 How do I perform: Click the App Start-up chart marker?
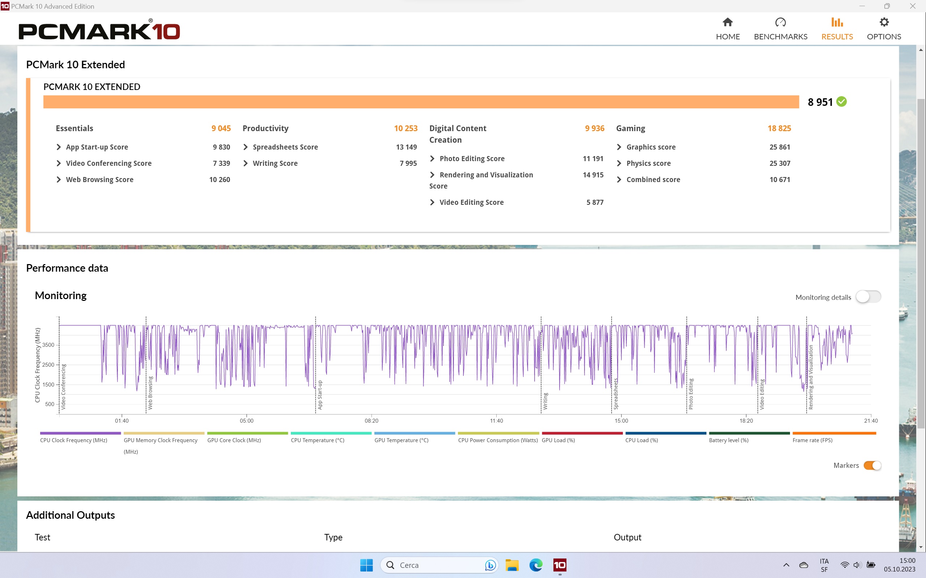point(320,395)
